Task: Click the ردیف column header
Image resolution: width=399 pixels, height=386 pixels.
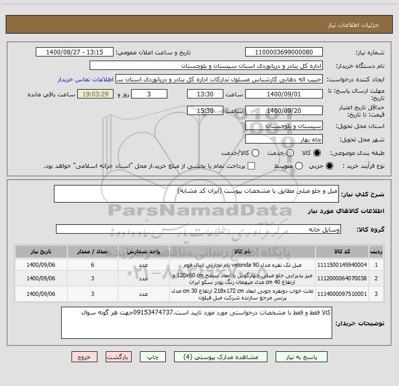Action: tap(376, 251)
